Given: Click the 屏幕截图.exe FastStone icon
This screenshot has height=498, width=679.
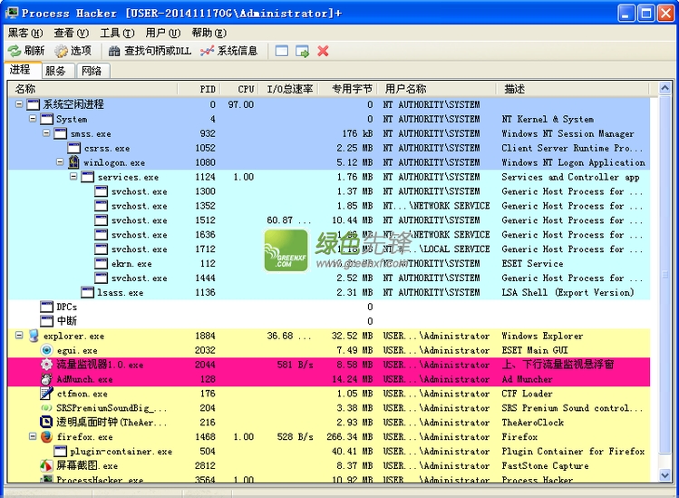Looking at the screenshot, I should [46, 466].
